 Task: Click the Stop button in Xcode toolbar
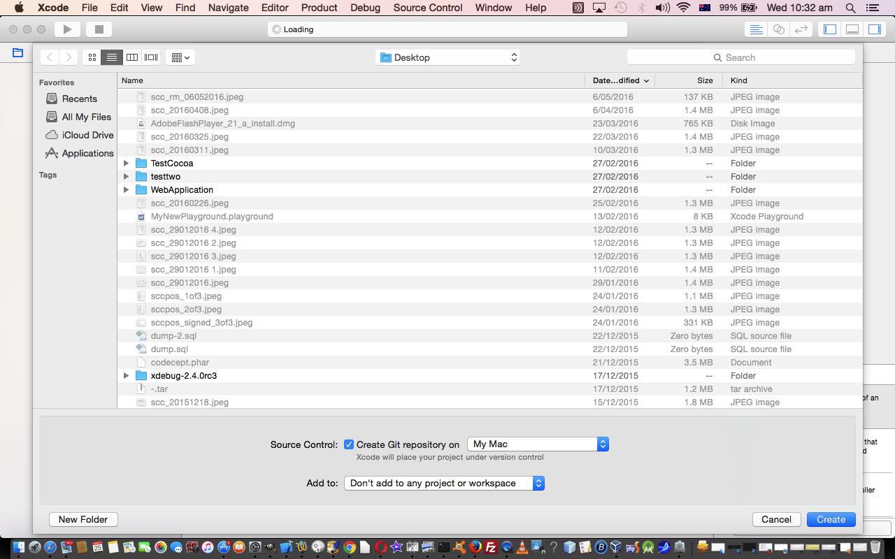(99, 29)
